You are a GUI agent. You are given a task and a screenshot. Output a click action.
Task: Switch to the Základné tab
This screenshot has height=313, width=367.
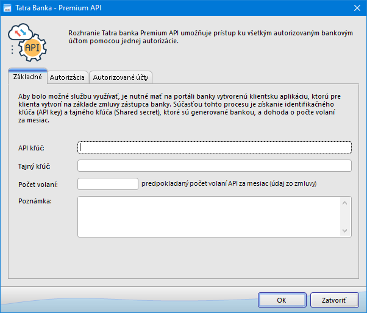[27, 77]
